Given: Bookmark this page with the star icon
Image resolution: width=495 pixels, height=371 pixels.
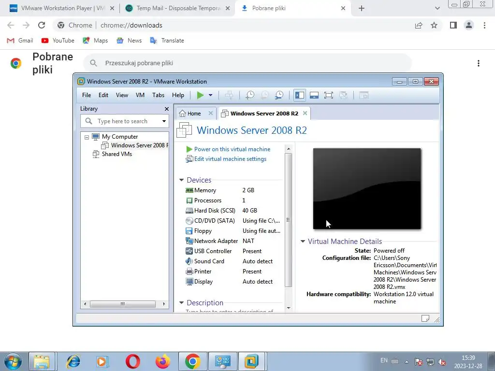Looking at the screenshot, I should 434,25.
